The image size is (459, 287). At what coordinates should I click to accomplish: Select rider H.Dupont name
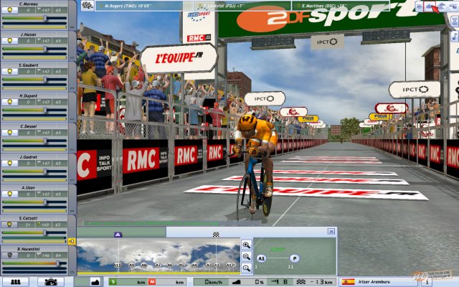(29, 95)
